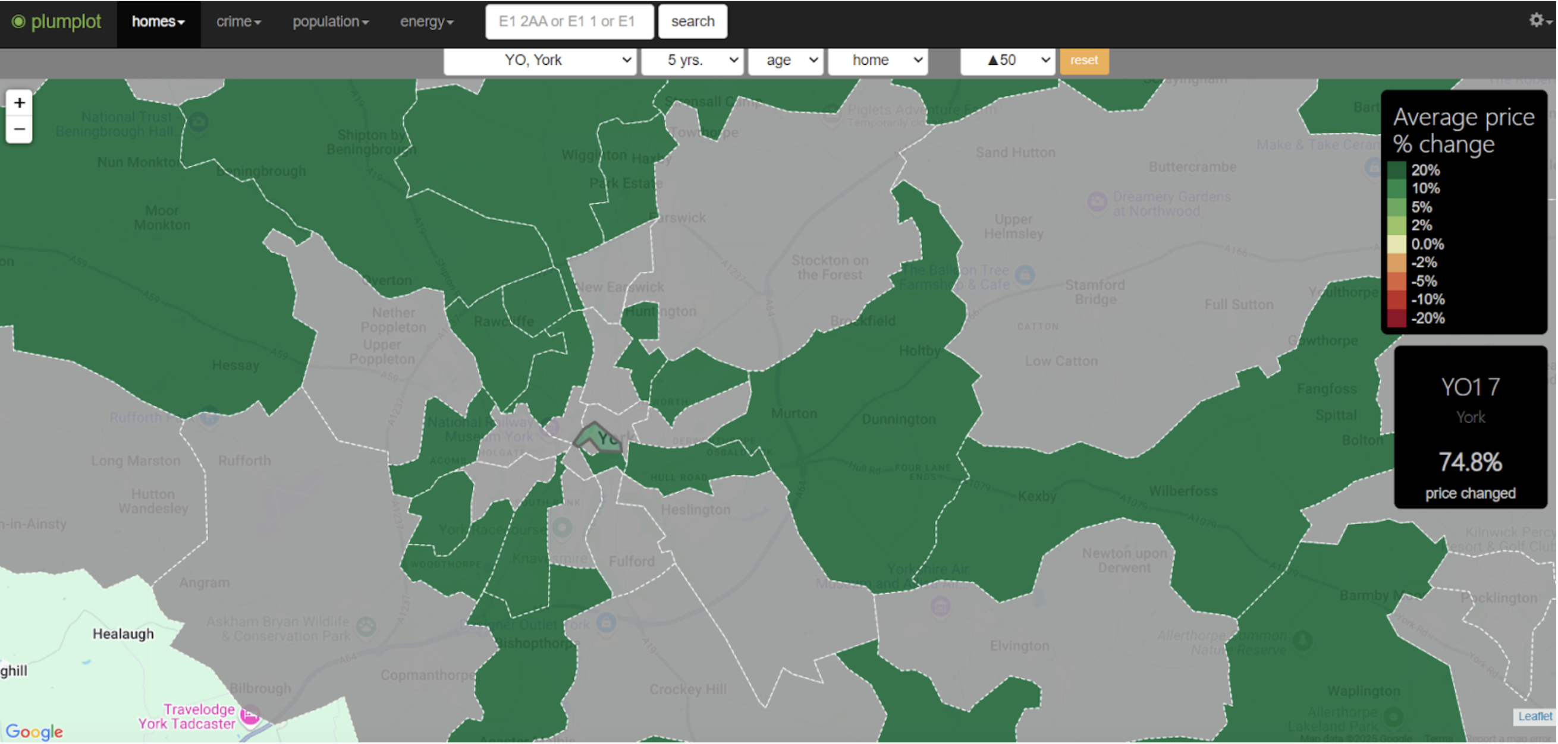The height and width of the screenshot is (744, 1558).
Task: Click the Low Catton map label
Action: click(1061, 361)
